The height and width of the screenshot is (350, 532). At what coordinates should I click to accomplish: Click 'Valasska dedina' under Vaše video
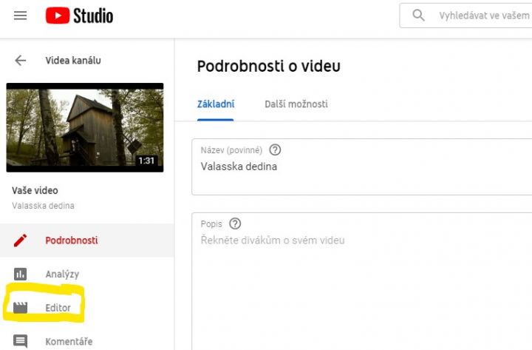pos(43,206)
